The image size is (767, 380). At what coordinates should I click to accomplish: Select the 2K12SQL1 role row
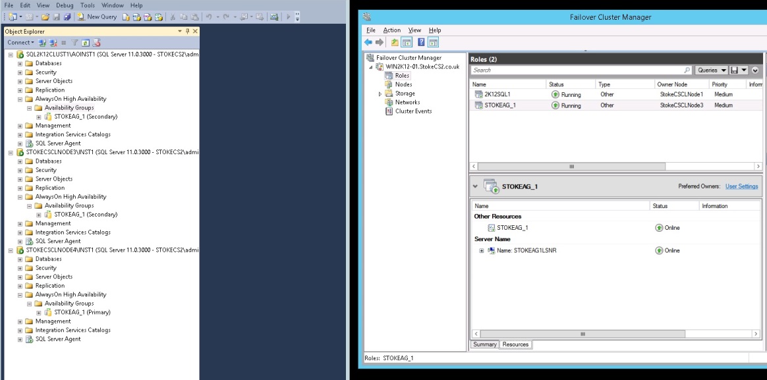click(616, 94)
